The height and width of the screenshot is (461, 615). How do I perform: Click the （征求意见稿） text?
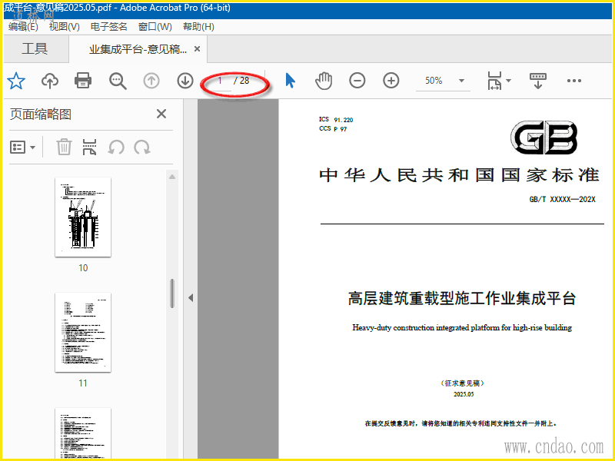pos(463,383)
